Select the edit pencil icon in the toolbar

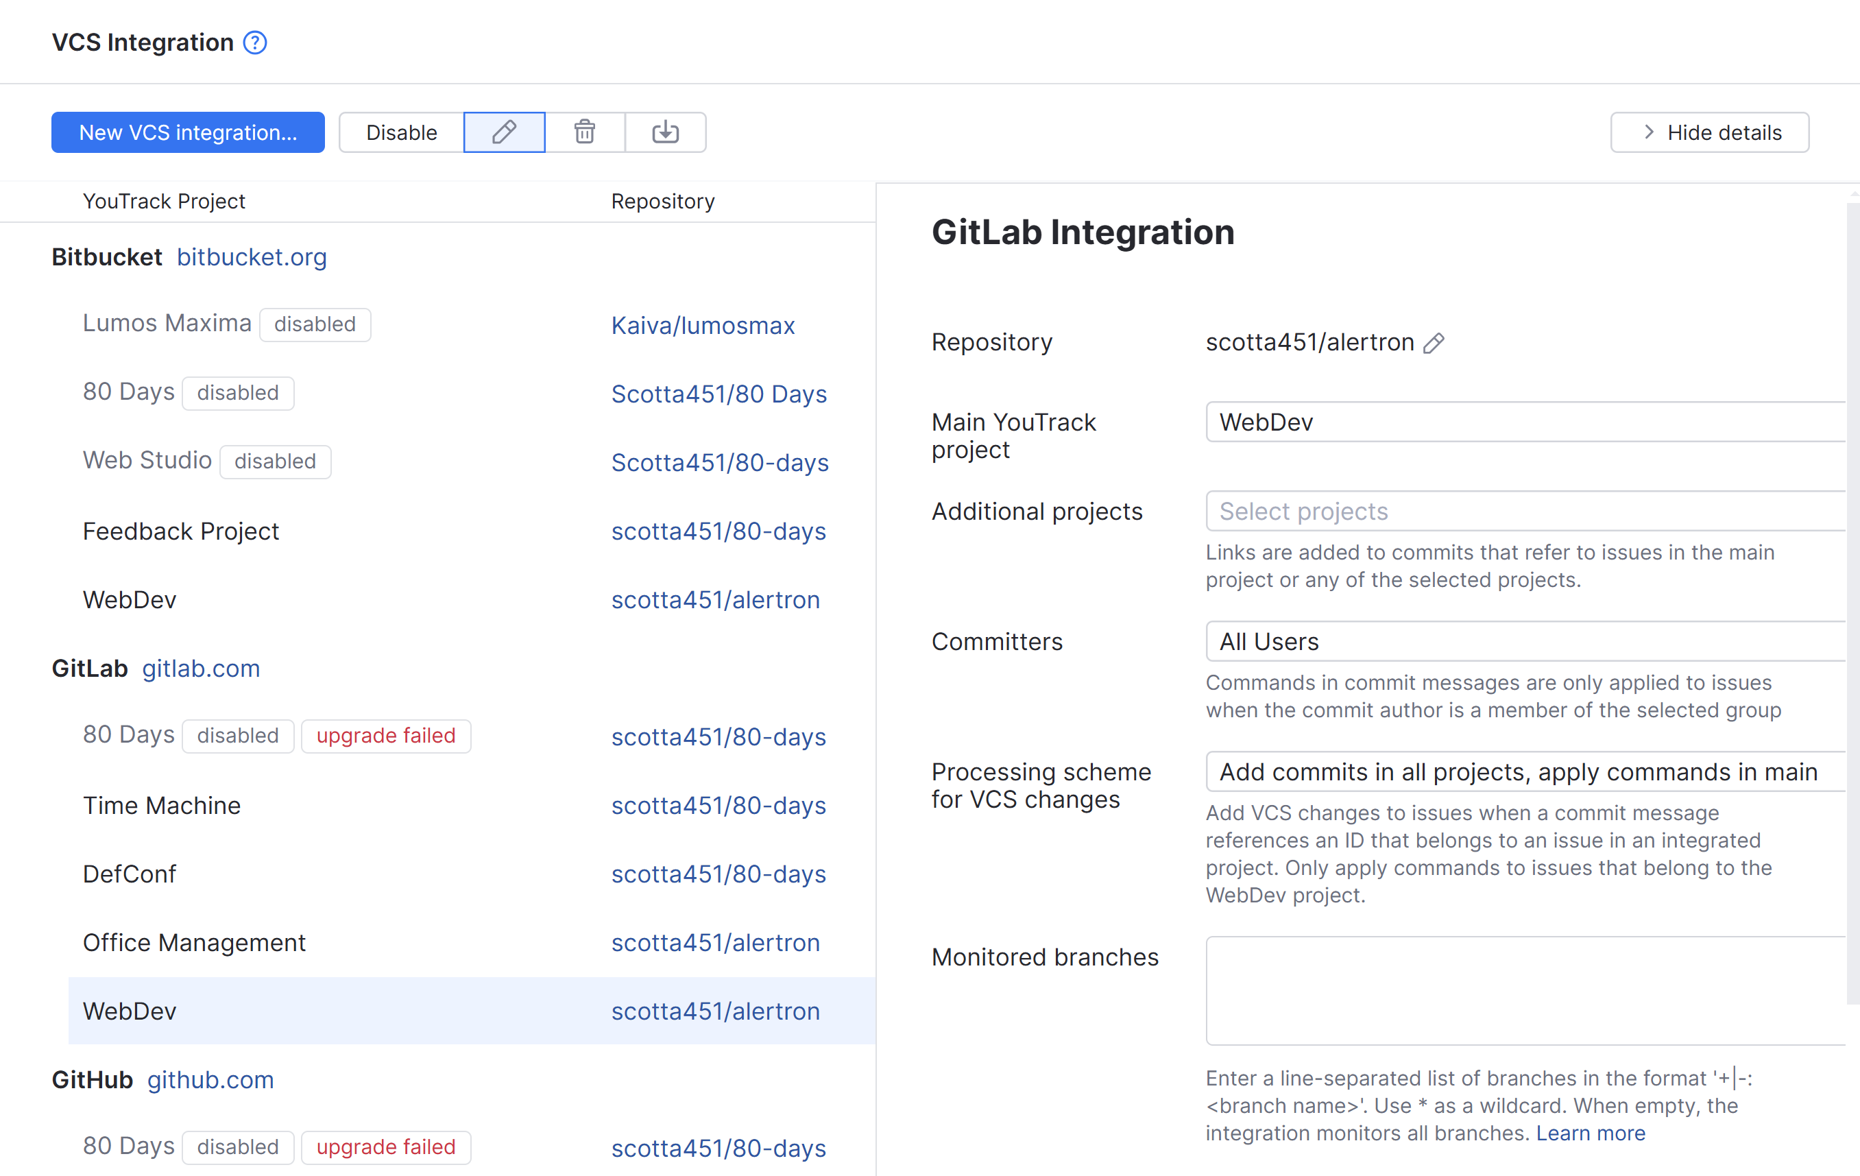pyautogui.click(x=504, y=132)
